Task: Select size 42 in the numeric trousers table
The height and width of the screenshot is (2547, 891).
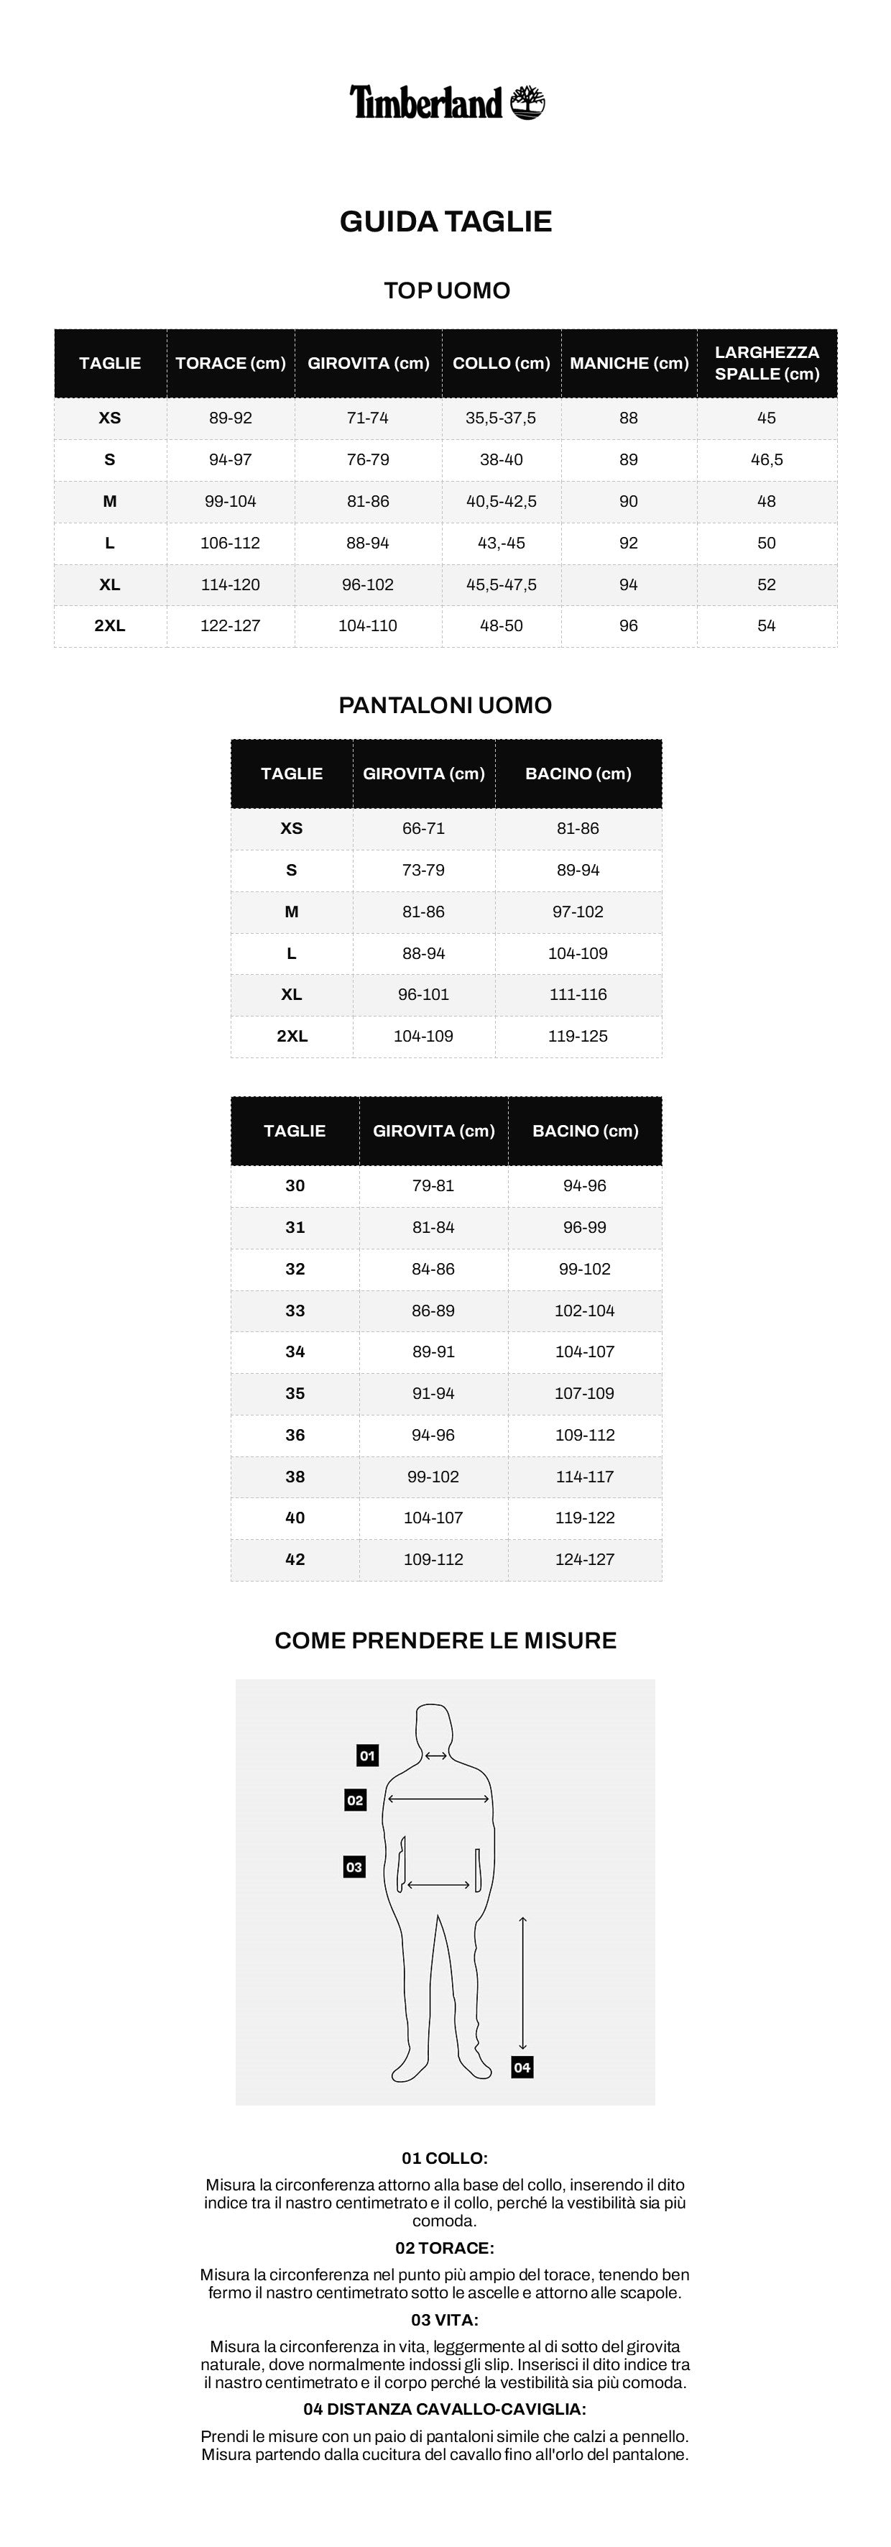Action: click(295, 1559)
